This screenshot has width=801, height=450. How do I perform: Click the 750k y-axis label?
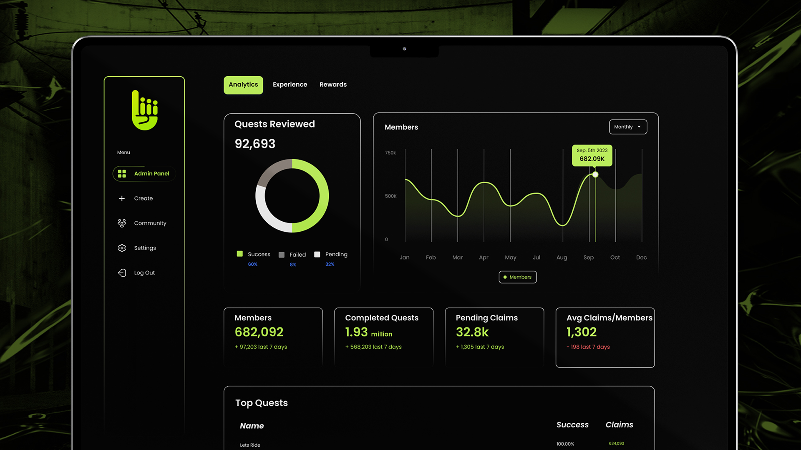point(390,153)
